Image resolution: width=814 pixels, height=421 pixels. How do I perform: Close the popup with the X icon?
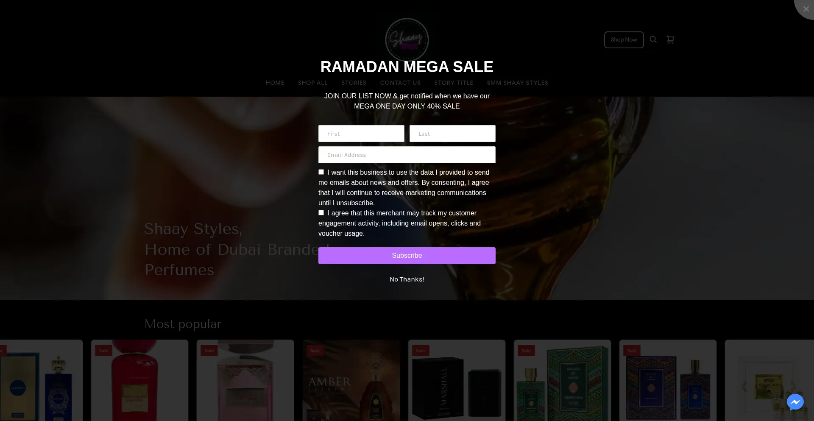point(806,9)
